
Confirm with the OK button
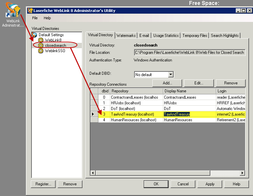point(156,184)
